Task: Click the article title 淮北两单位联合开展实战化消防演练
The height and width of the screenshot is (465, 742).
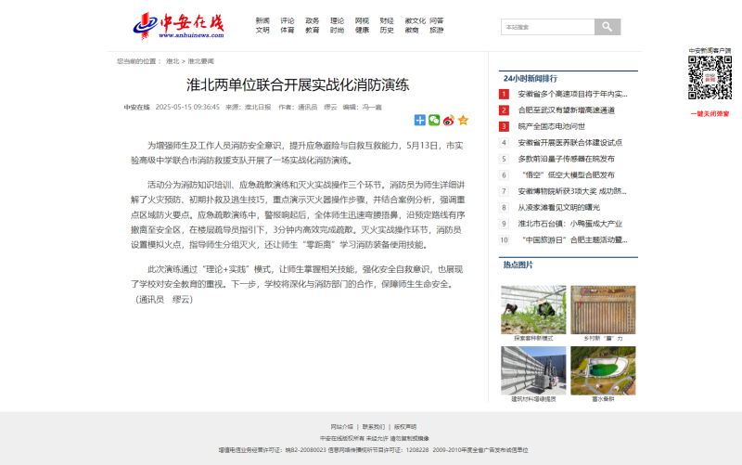Action: click(298, 85)
